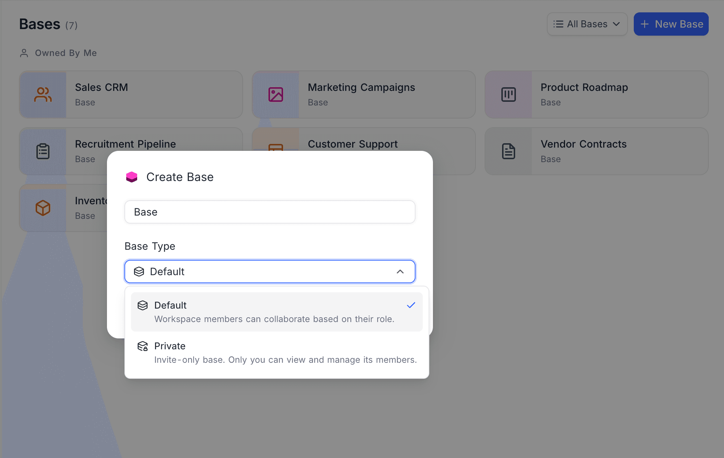Click the chevron-up arrow in Base Type

pos(400,272)
